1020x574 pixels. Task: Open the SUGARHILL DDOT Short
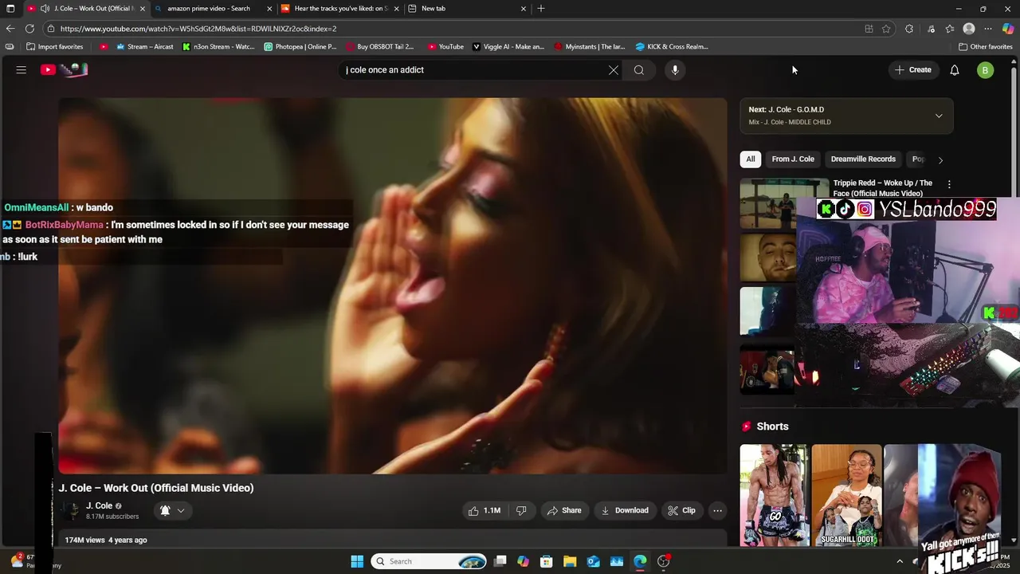846,494
